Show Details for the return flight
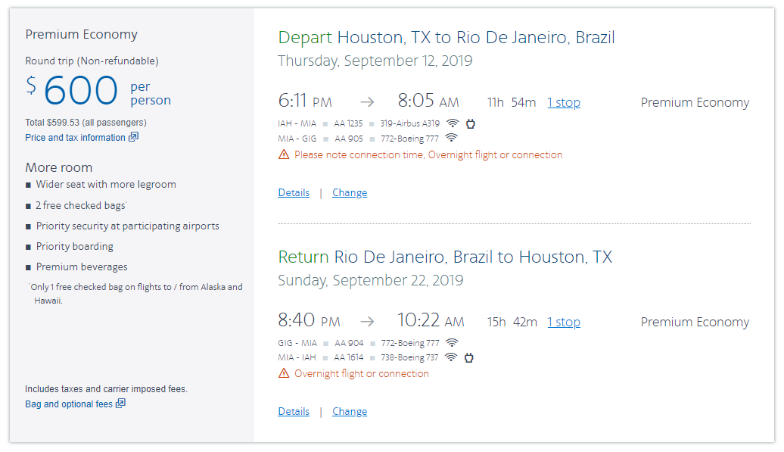Image resolution: width=784 pixels, height=452 pixels. pyautogui.click(x=294, y=411)
